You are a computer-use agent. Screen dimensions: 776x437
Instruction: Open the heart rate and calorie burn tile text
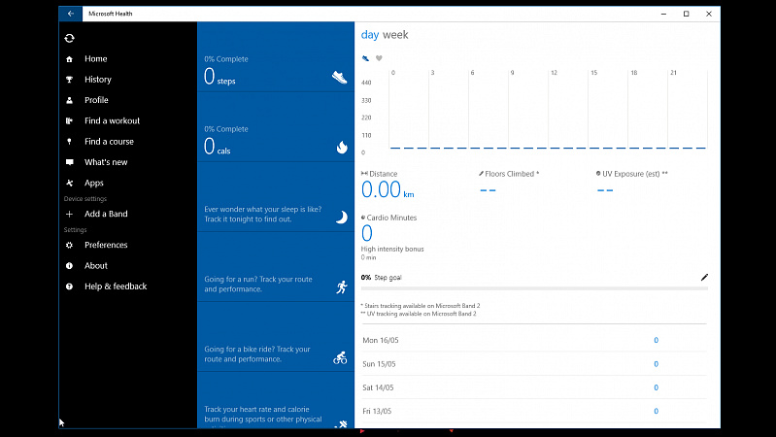(x=263, y=416)
